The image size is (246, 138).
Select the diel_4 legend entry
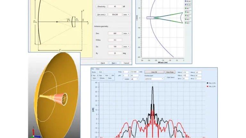click(x=188, y=19)
